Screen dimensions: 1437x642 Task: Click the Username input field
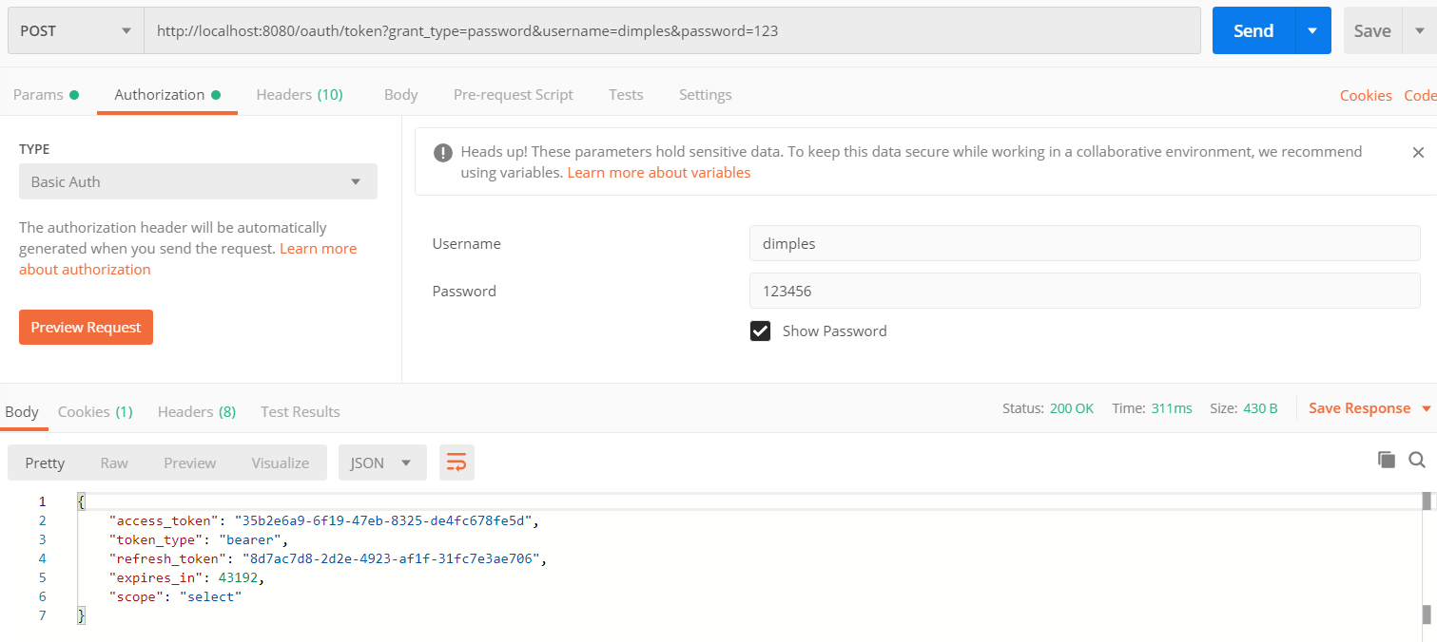click(1084, 243)
